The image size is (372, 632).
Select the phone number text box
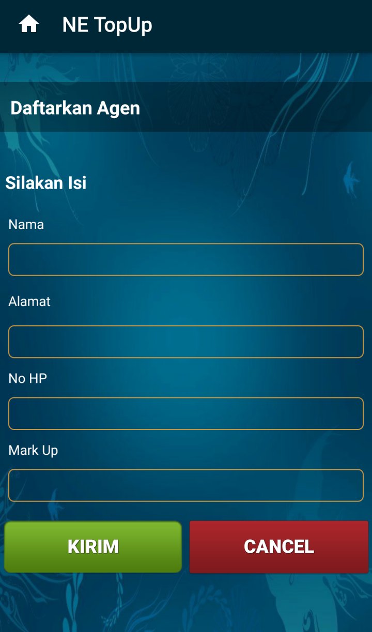point(186,413)
